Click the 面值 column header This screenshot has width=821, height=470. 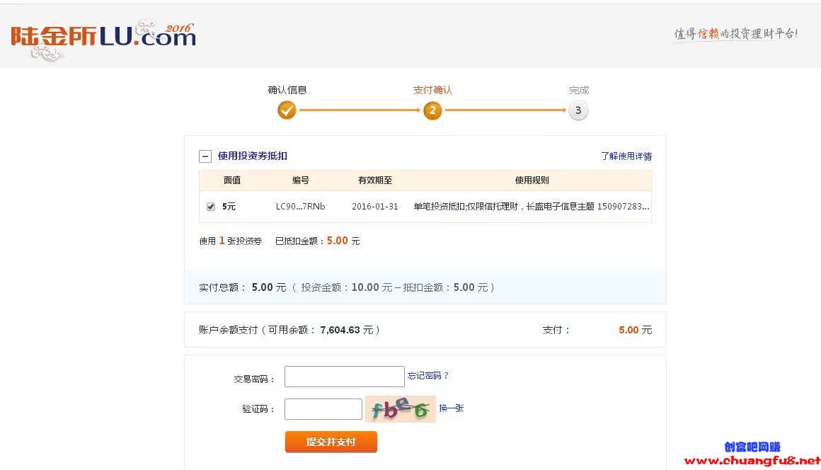coord(232,180)
